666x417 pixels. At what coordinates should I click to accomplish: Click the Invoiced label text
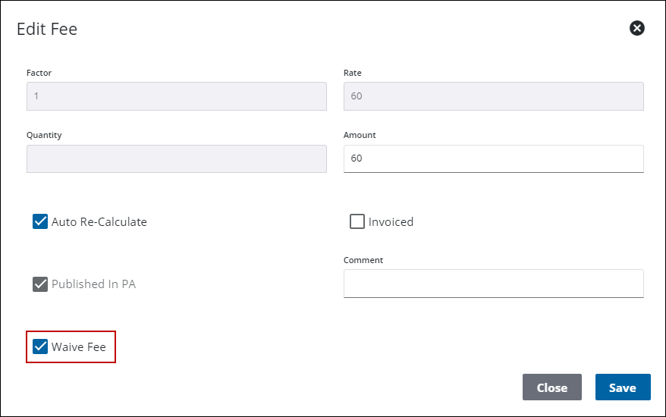pyautogui.click(x=391, y=222)
